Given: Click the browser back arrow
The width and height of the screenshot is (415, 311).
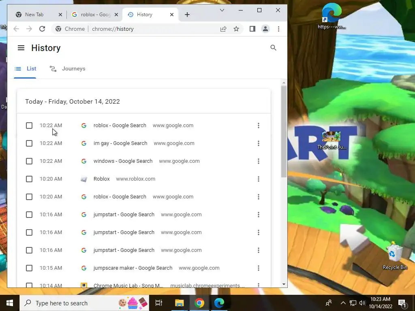Looking at the screenshot, I should pyautogui.click(x=16, y=29).
